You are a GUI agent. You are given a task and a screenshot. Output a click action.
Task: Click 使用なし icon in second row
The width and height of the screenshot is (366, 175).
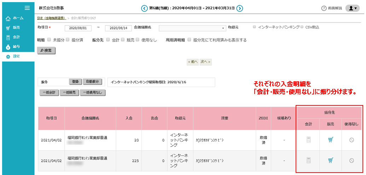(x=352, y=161)
